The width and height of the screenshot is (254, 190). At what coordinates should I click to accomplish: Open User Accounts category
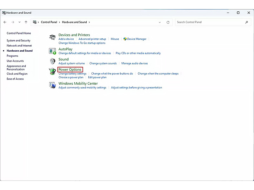tap(15, 61)
